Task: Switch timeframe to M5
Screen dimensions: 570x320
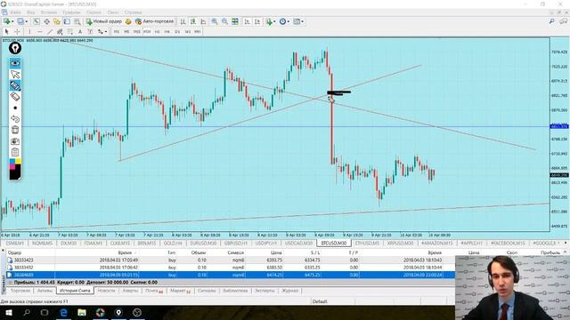Action: point(126,32)
